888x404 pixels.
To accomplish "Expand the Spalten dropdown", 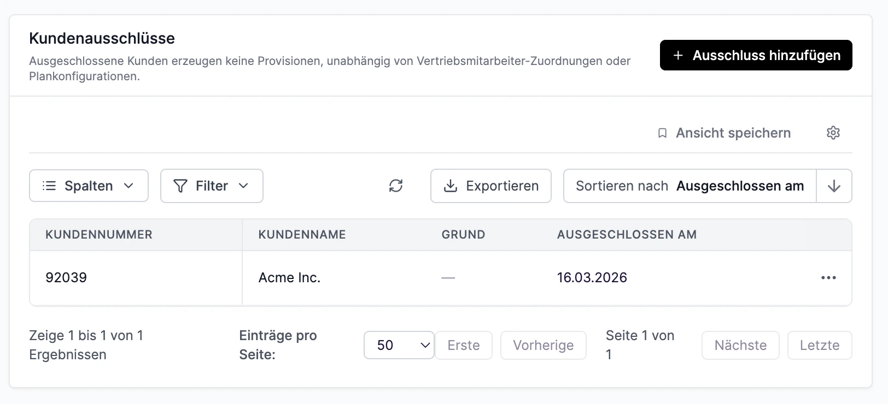I will [x=89, y=186].
